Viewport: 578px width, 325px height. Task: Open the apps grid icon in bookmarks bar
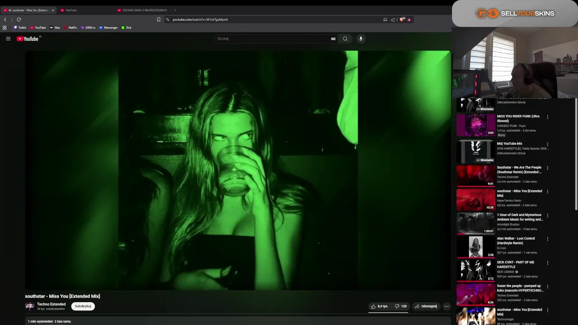pos(5,28)
